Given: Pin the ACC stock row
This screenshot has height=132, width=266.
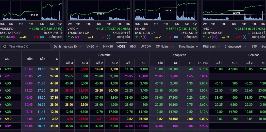Looking at the screenshot, I should coord(1,69).
